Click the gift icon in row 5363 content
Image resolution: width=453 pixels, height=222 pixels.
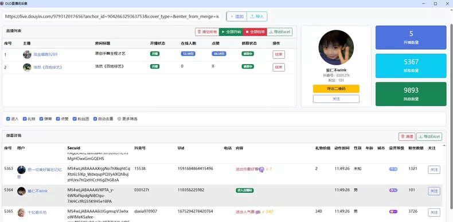tap(261, 169)
